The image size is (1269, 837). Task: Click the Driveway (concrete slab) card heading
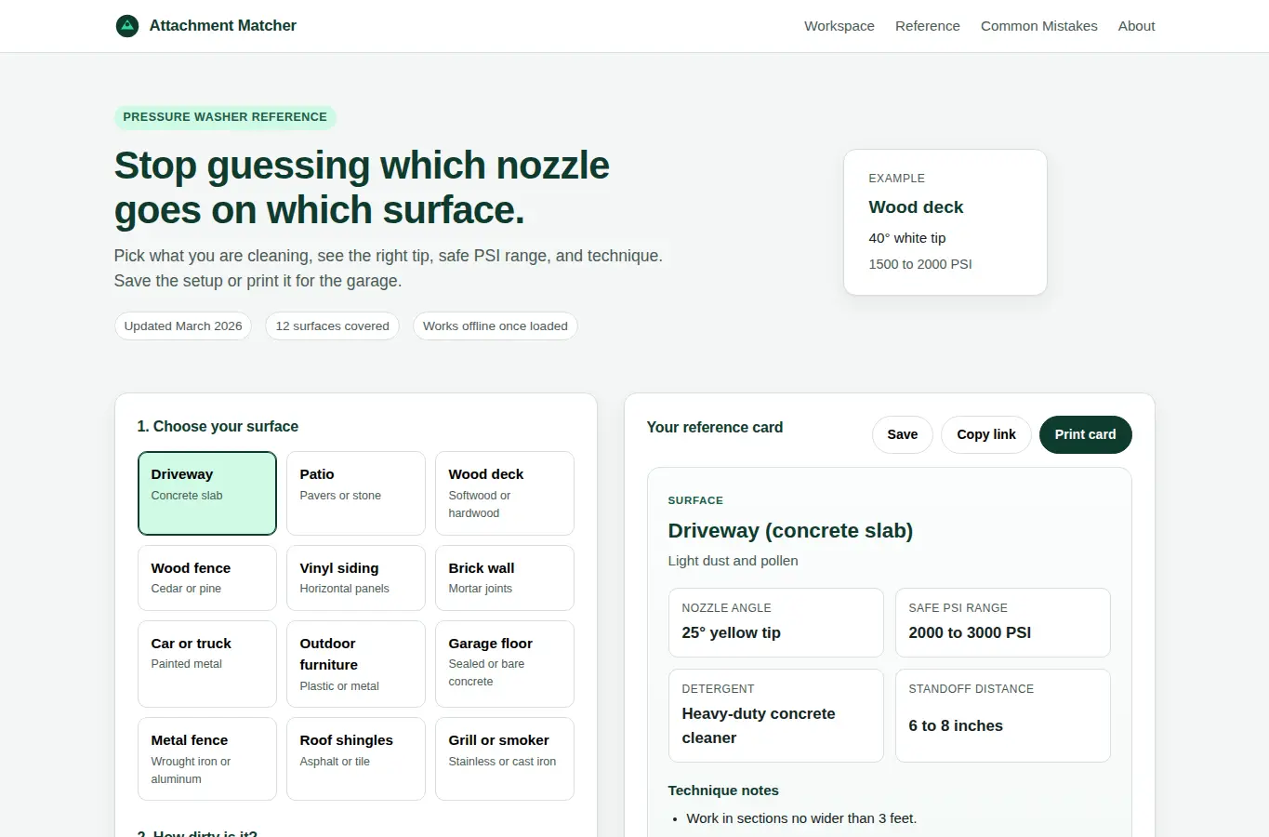tap(790, 530)
